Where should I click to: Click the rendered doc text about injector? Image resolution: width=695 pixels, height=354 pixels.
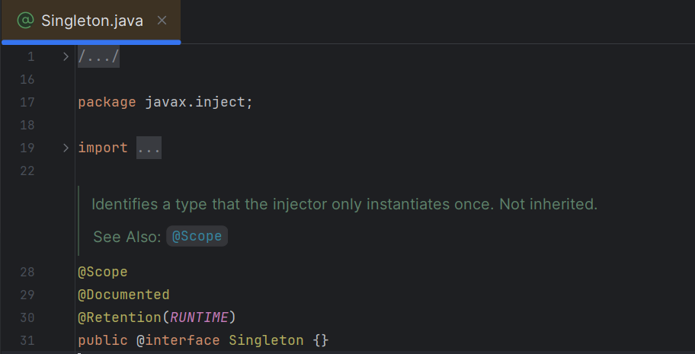tap(344, 204)
